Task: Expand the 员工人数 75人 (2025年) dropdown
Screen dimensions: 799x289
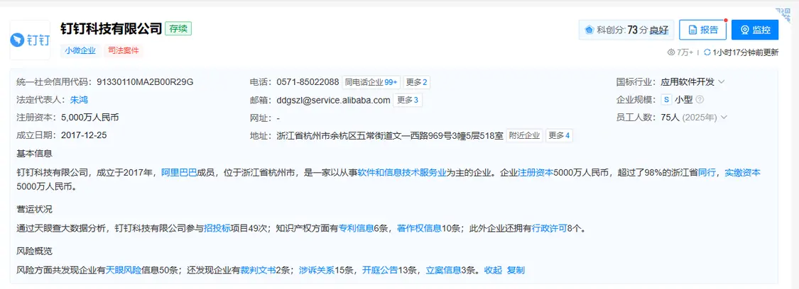Action: 724,118
